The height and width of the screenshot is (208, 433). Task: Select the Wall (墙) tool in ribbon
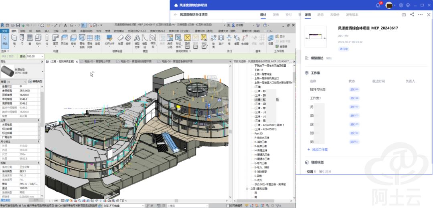[x=14, y=39]
